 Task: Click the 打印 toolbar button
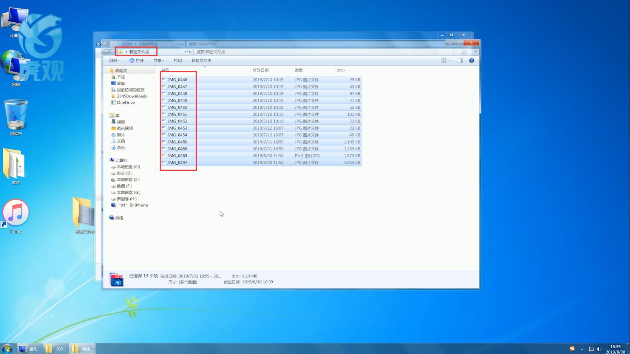pos(178,60)
